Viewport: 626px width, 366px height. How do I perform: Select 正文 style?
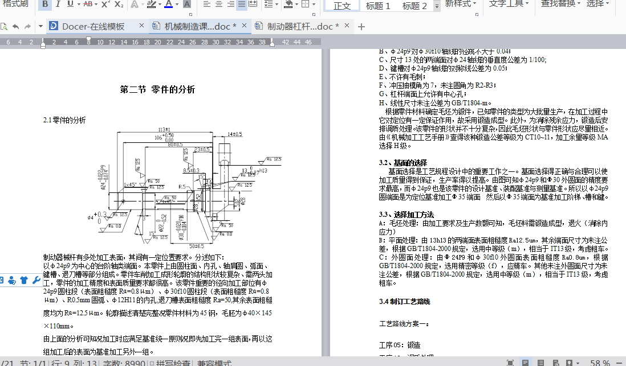coord(342,6)
